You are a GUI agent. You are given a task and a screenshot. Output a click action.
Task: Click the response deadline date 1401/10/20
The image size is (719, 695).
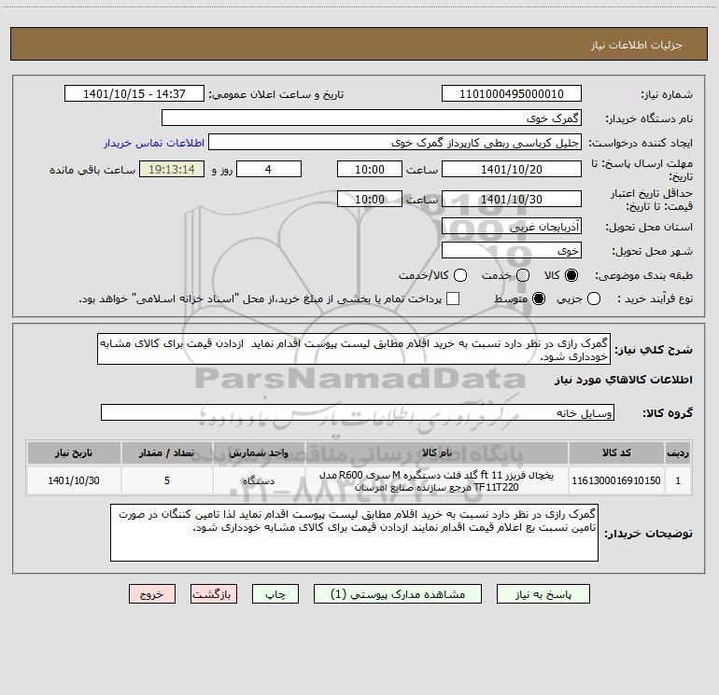(x=512, y=169)
